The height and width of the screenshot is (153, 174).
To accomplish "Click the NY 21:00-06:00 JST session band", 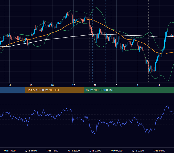I will click(x=129, y=90).
